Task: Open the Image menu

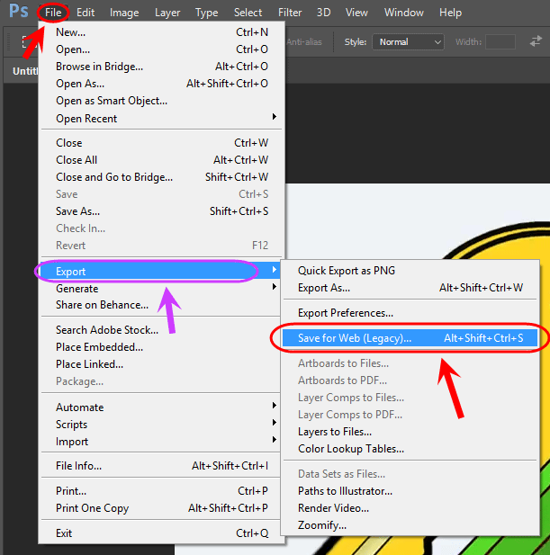Action: tap(124, 13)
